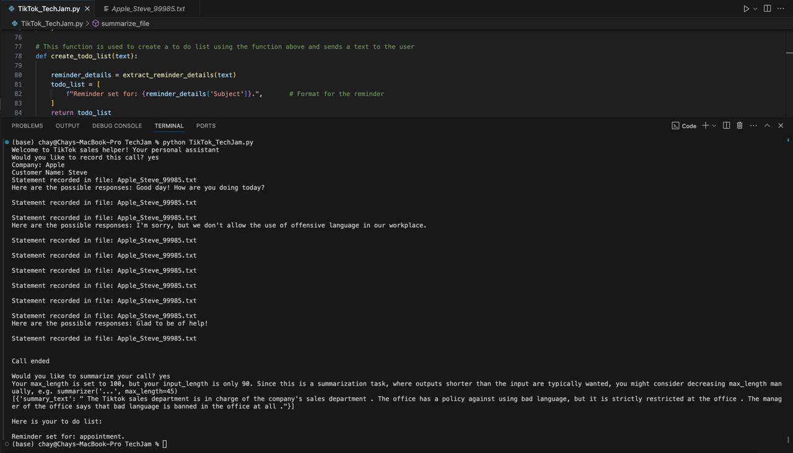Click 'return todo_list' on line 84
The height and width of the screenshot is (453, 793).
(x=81, y=113)
